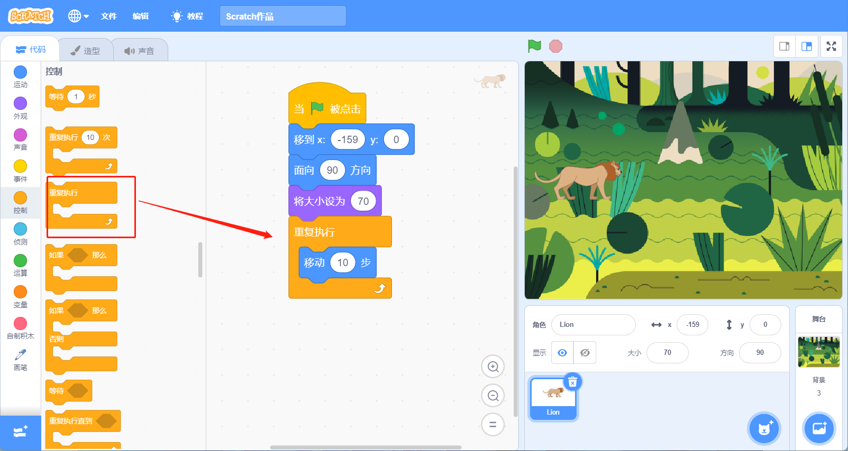Hide the sprite with crossed-eye button

coord(585,353)
